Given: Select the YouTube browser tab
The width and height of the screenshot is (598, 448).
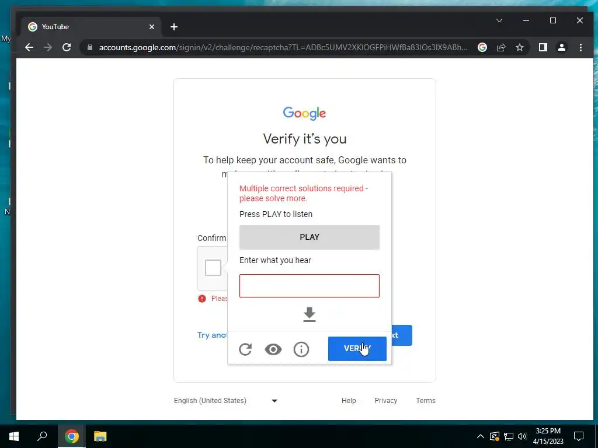Looking at the screenshot, I should tap(92, 27).
